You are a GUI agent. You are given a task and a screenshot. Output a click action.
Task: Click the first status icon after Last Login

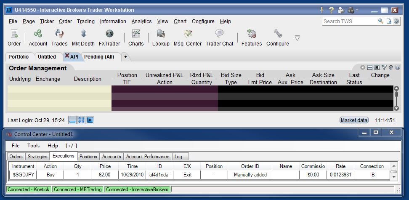72,120
